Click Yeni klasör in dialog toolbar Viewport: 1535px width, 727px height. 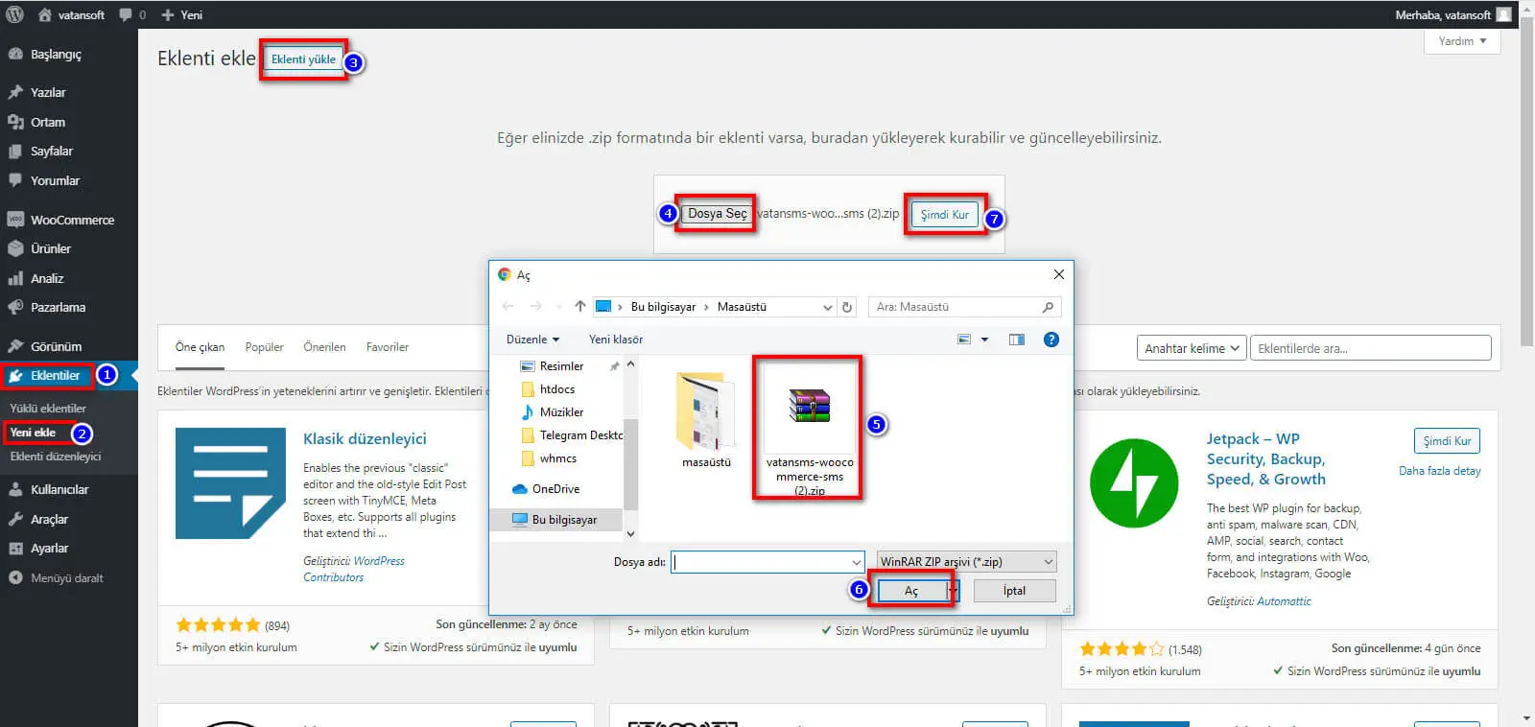(x=616, y=340)
